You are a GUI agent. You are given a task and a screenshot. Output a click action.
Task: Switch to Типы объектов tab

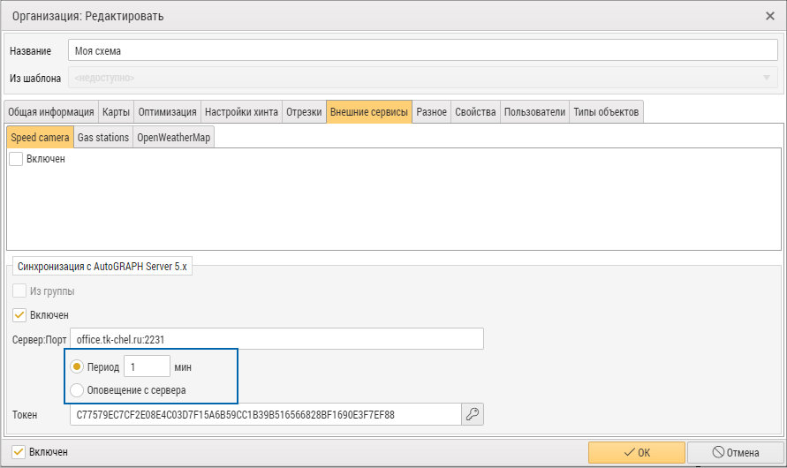606,112
